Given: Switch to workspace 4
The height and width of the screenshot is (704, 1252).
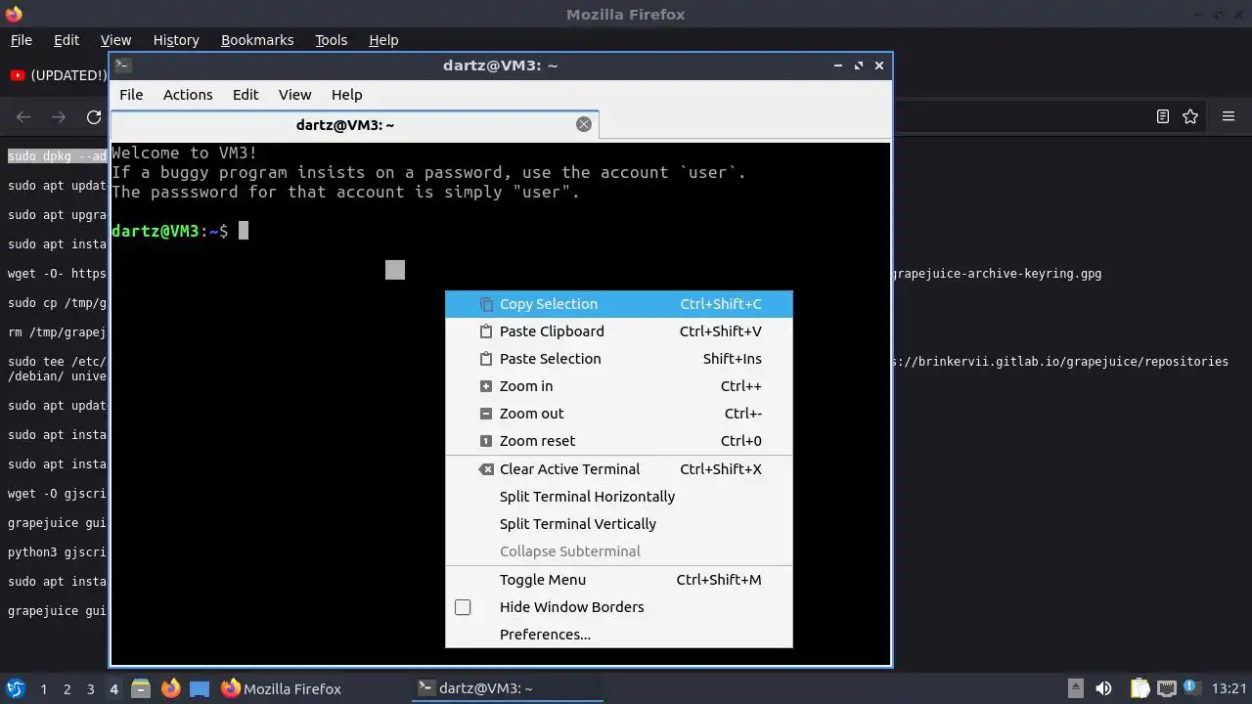Looking at the screenshot, I should tap(113, 689).
